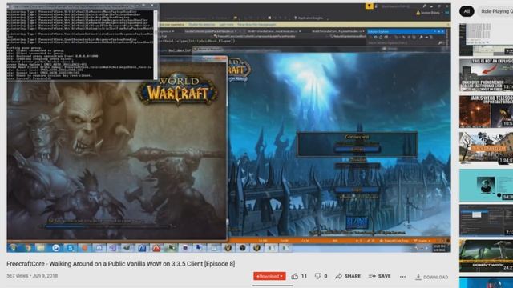
Task: Open the teal-background avatar recommended video
Action: click(x=487, y=185)
